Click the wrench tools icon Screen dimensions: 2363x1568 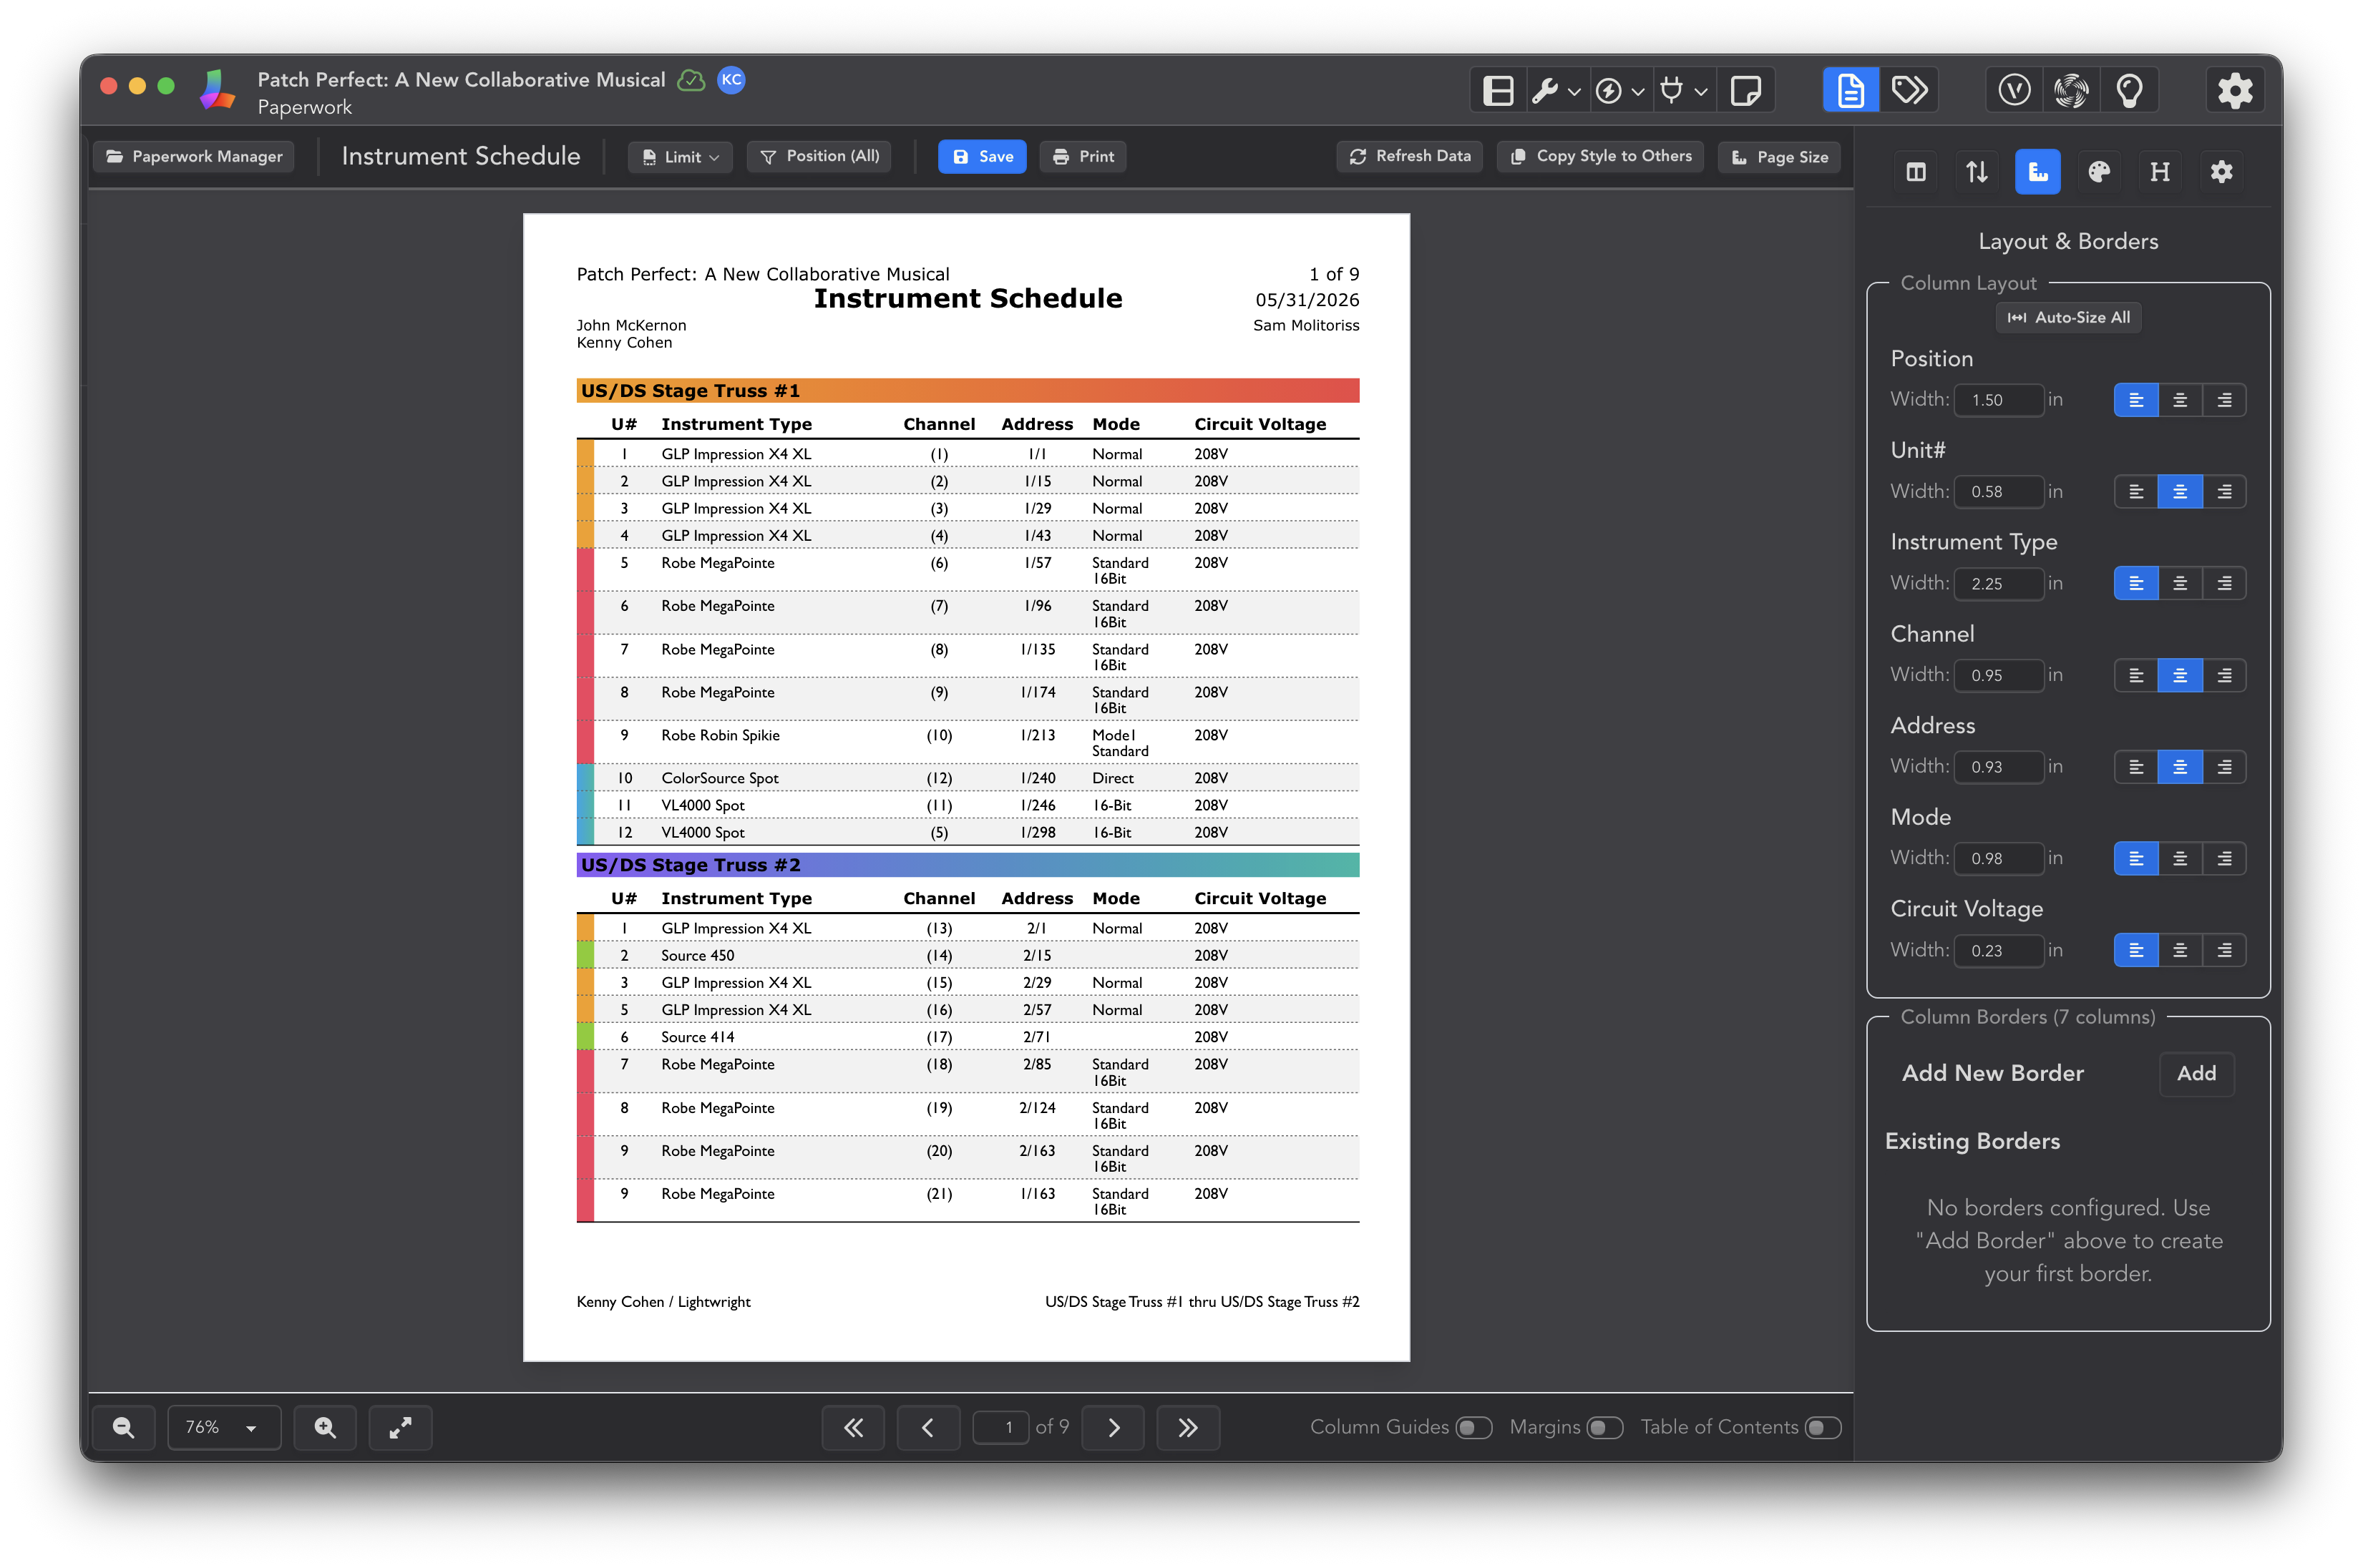pyautogui.click(x=1544, y=91)
